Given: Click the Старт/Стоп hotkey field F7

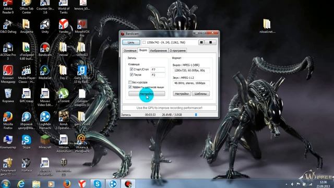Looking at the screenshot, I should pos(158,69).
